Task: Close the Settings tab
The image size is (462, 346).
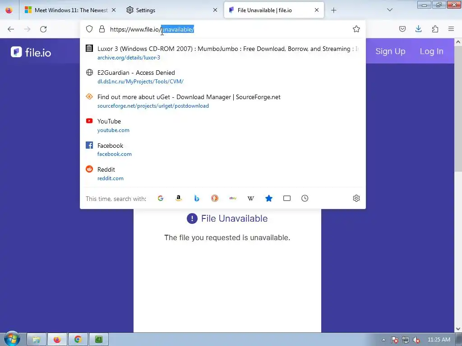Action: [215, 10]
